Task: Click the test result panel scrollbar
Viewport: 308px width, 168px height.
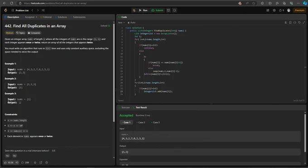Action: point(305,133)
